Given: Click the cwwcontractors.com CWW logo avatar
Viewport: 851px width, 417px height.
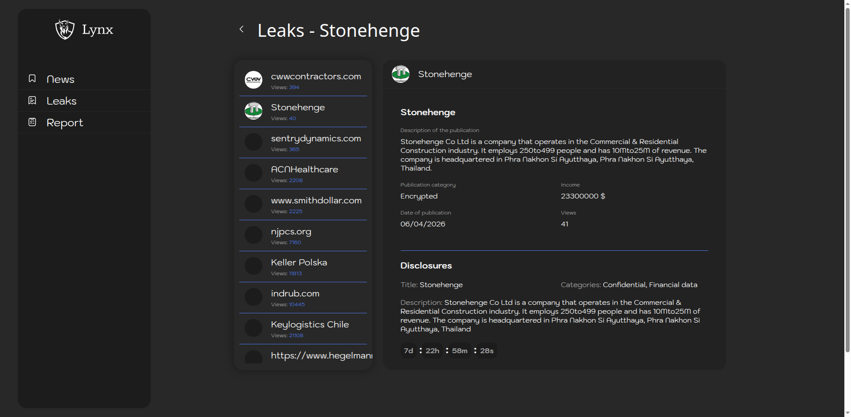Looking at the screenshot, I should point(254,80).
